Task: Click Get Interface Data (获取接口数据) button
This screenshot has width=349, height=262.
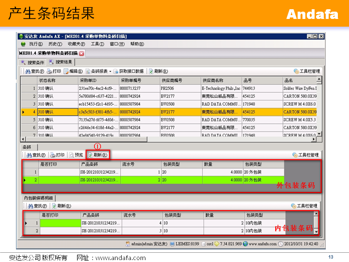Action: pos(129,71)
